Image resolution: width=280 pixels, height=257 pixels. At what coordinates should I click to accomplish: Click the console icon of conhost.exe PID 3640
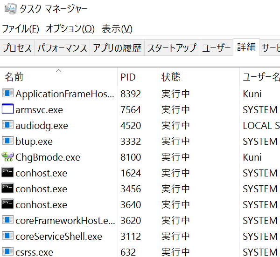tap(7, 204)
